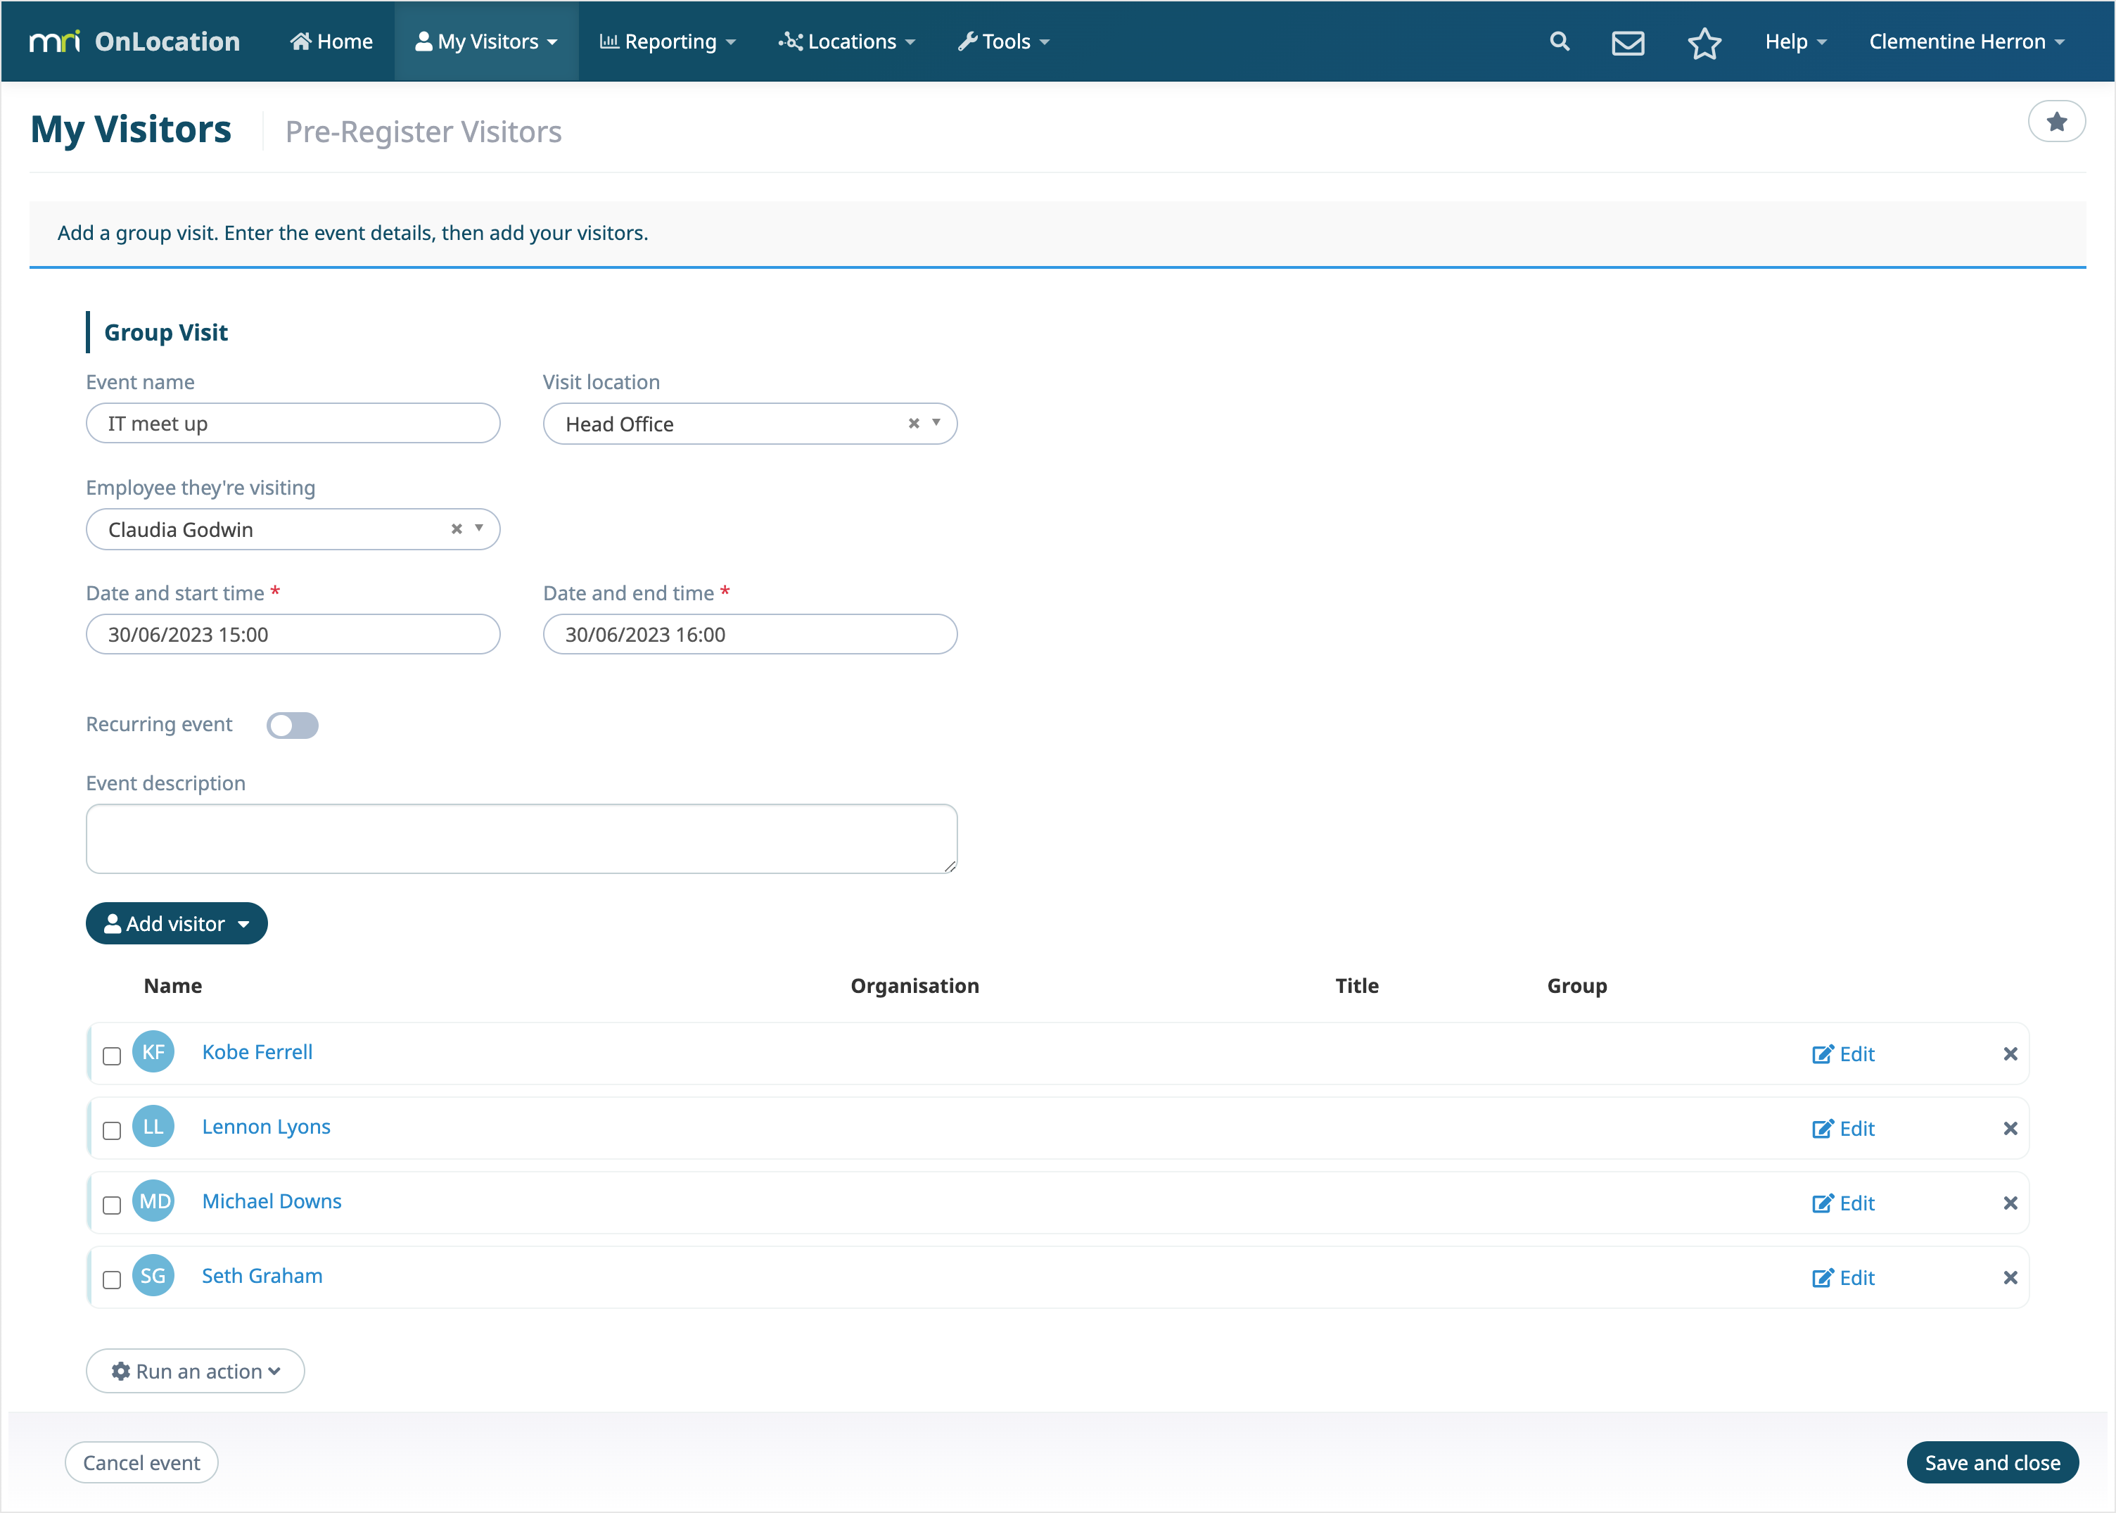The height and width of the screenshot is (1513, 2116).
Task: Go to the Home nav item
Action: click(331, 41)
